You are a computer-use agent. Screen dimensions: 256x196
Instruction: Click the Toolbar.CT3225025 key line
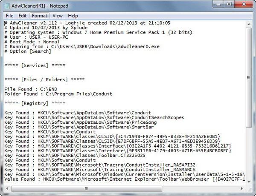coord(75,155)
